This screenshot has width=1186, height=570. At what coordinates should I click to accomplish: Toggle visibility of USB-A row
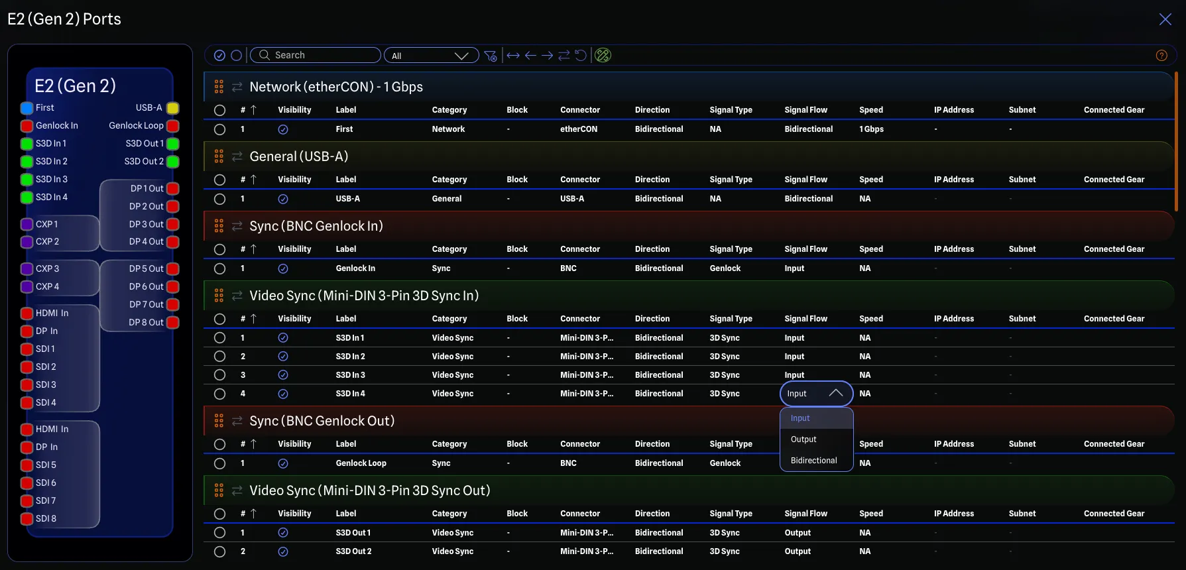point(283,199)
